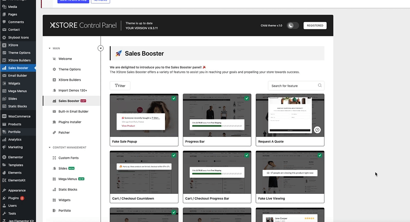The width and height of the screenshot is (410, 222).
Task: Open Tools wrench icon
Action: (x=4, y=213)
